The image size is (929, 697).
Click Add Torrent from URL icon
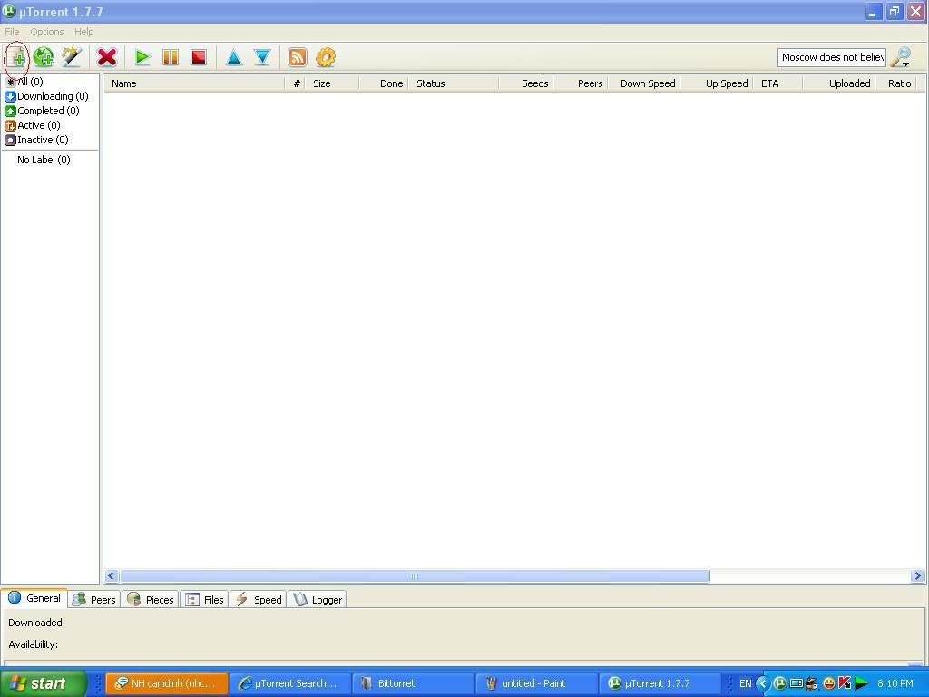pyautogui.click(x=44, y=57)
